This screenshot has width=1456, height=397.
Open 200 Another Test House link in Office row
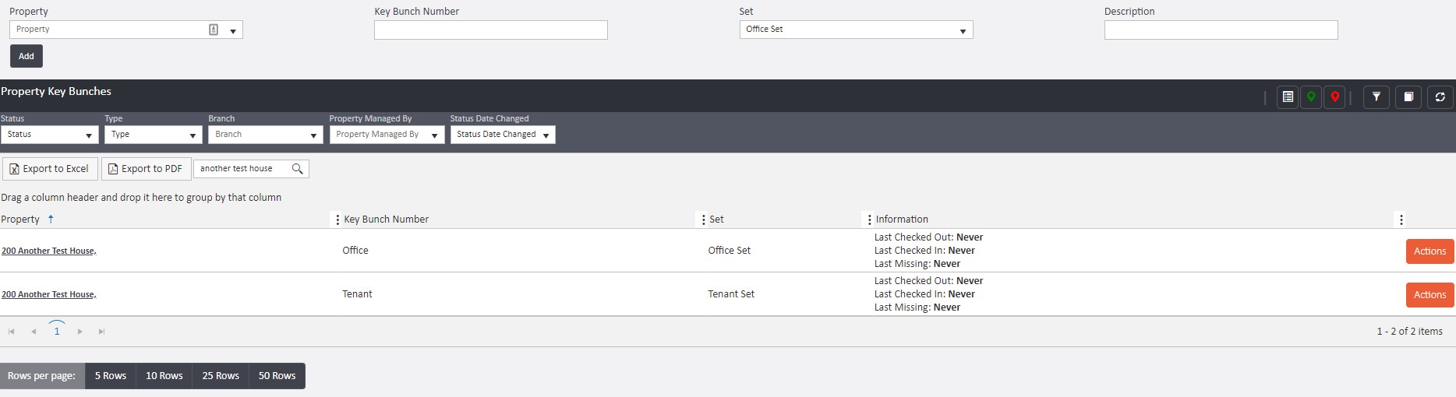pyautogui.click(x=48, y=251)
